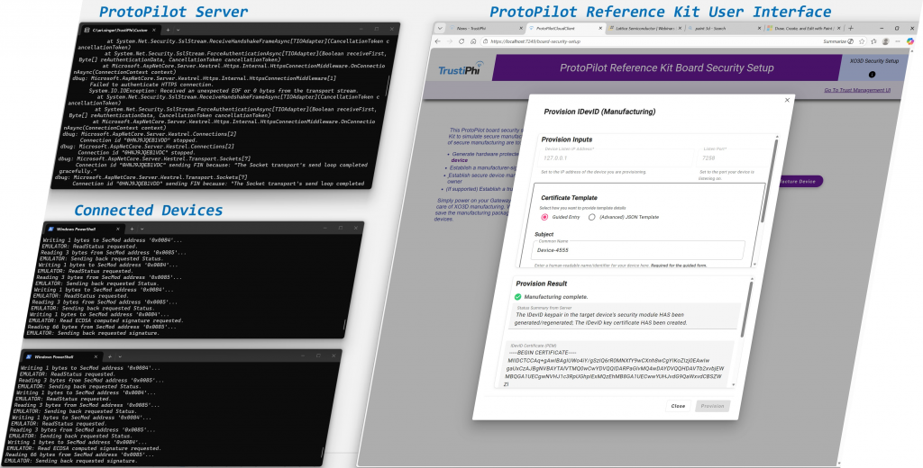Select upper Windows PowerShell tab
The width and height of the screenshot is (923, 468).
click(x=83, y=229)
